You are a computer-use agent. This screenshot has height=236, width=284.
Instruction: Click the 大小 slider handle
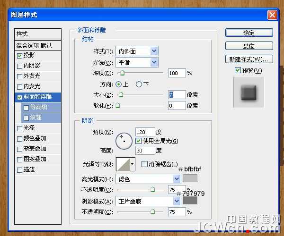tap(121, 94)
